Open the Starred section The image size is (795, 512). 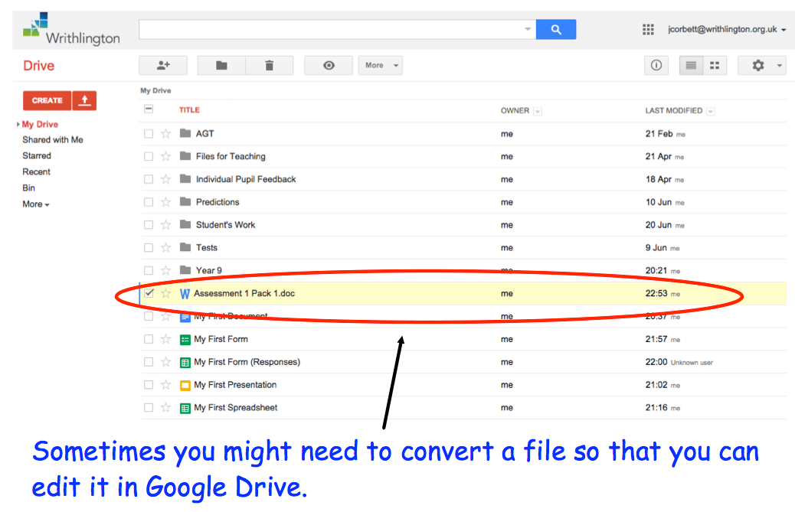click(x=37, y=155)
